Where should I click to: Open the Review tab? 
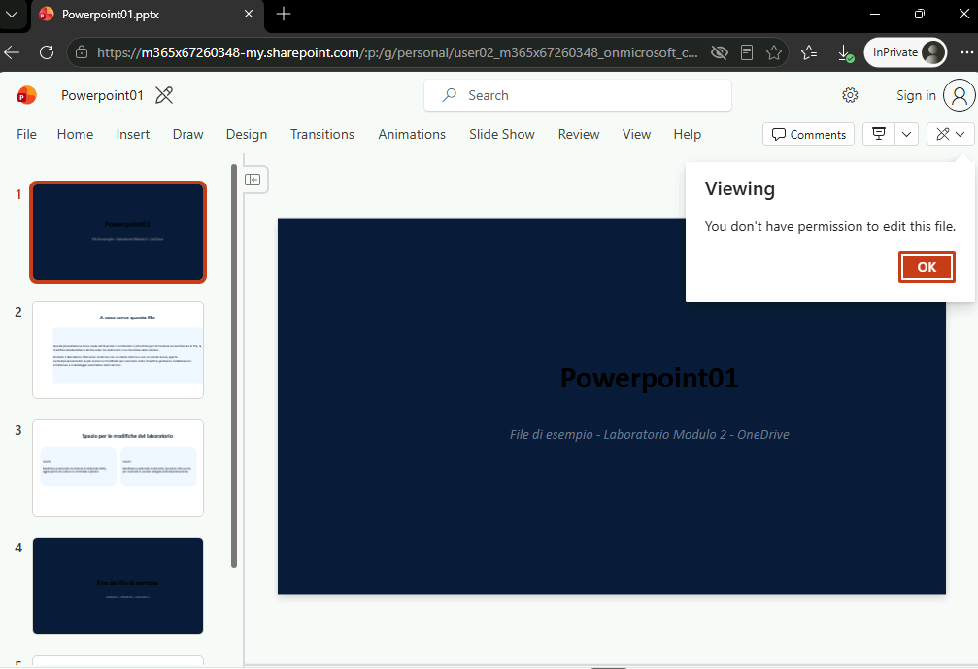tap(578, 134)
